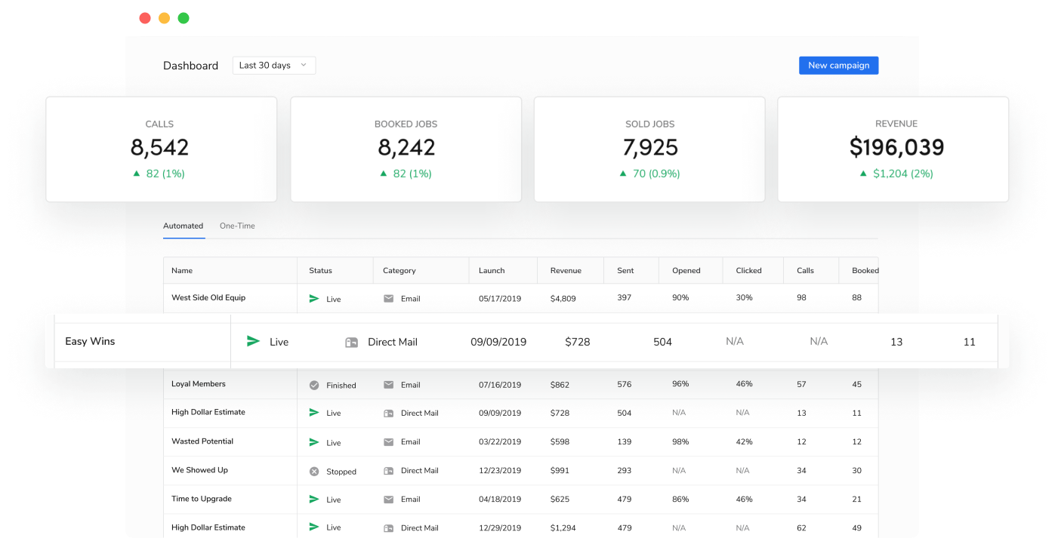Open the High Dollar Estimate campaign
This screenshot has width=1055, height=538.
208,412
